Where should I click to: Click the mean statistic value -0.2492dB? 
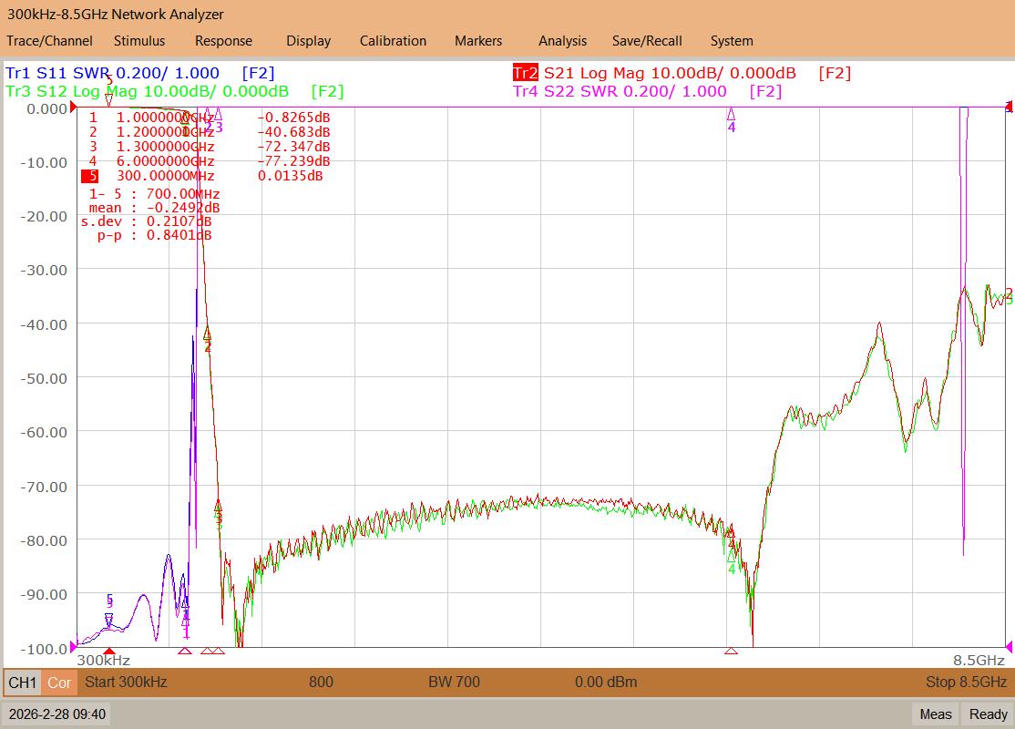pos(183,208)
